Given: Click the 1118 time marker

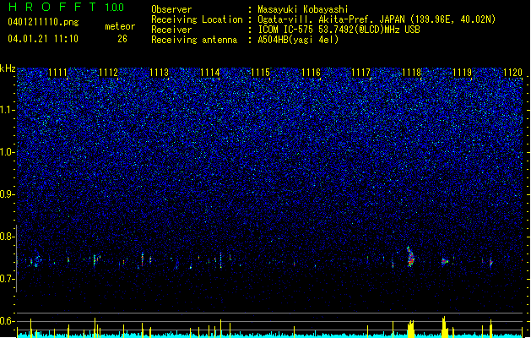Looking at the screenshot, I should click(x=411, y=73).
